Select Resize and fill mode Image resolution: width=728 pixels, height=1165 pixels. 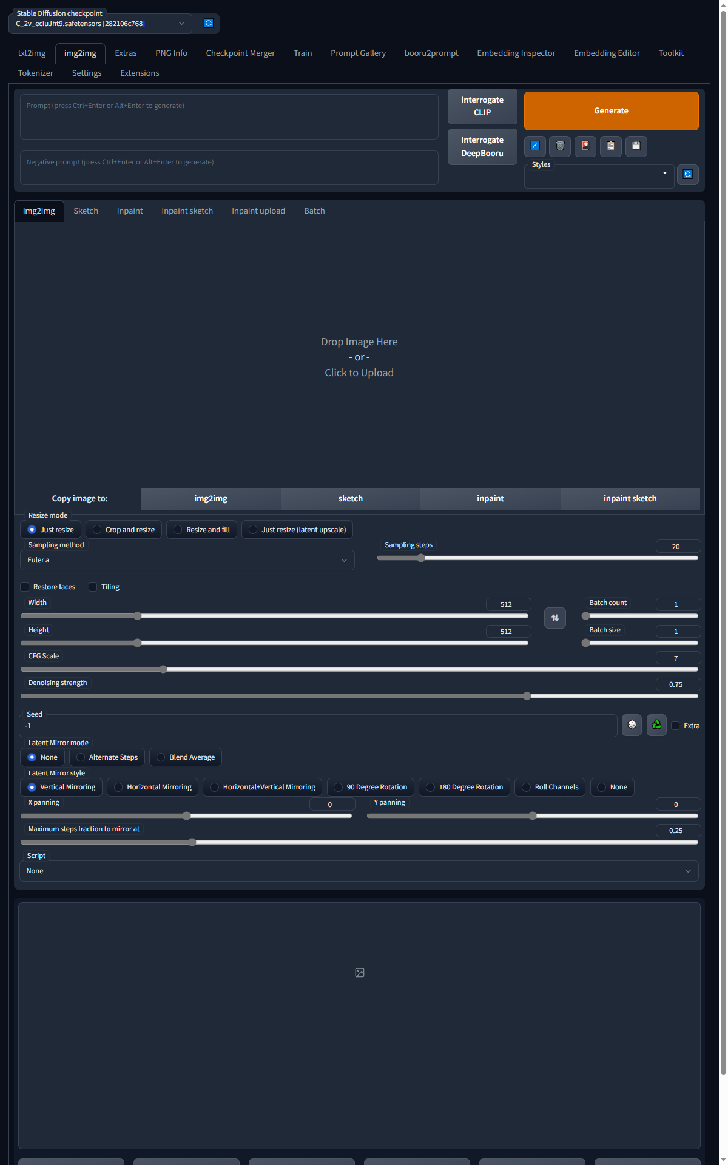(x=202, y=530)
